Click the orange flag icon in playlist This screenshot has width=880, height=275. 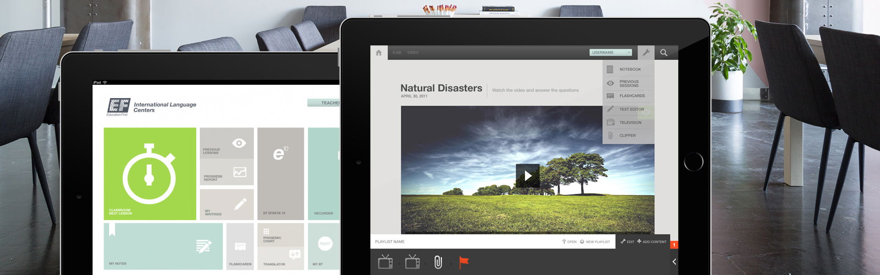click(464, 262)
